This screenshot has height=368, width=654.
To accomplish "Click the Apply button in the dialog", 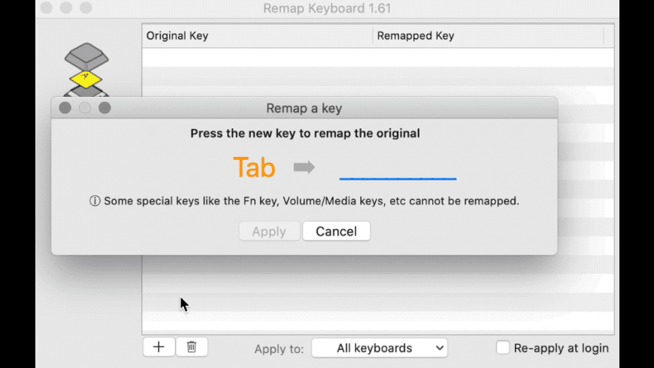I will coord(269,231).
